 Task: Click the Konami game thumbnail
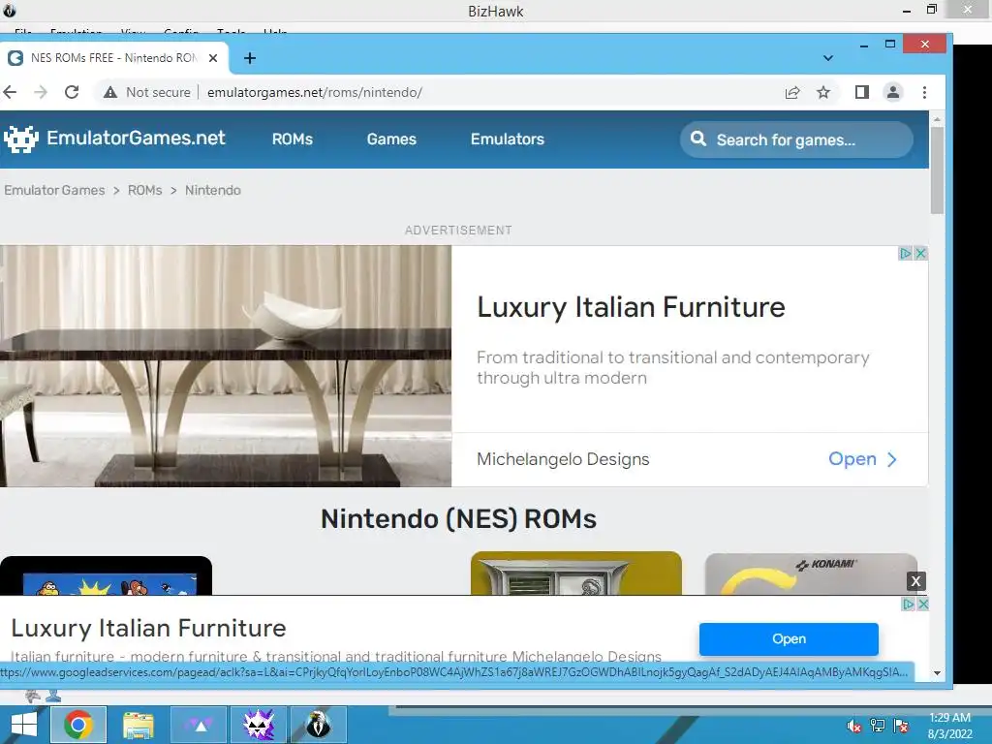pyautogui.click(x=811, y=573)
